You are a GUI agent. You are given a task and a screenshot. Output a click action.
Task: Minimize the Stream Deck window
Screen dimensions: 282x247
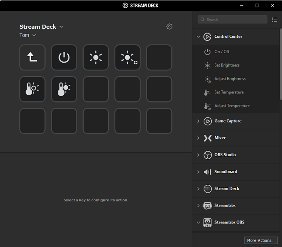pyautogui.click(x=242, y=5)
